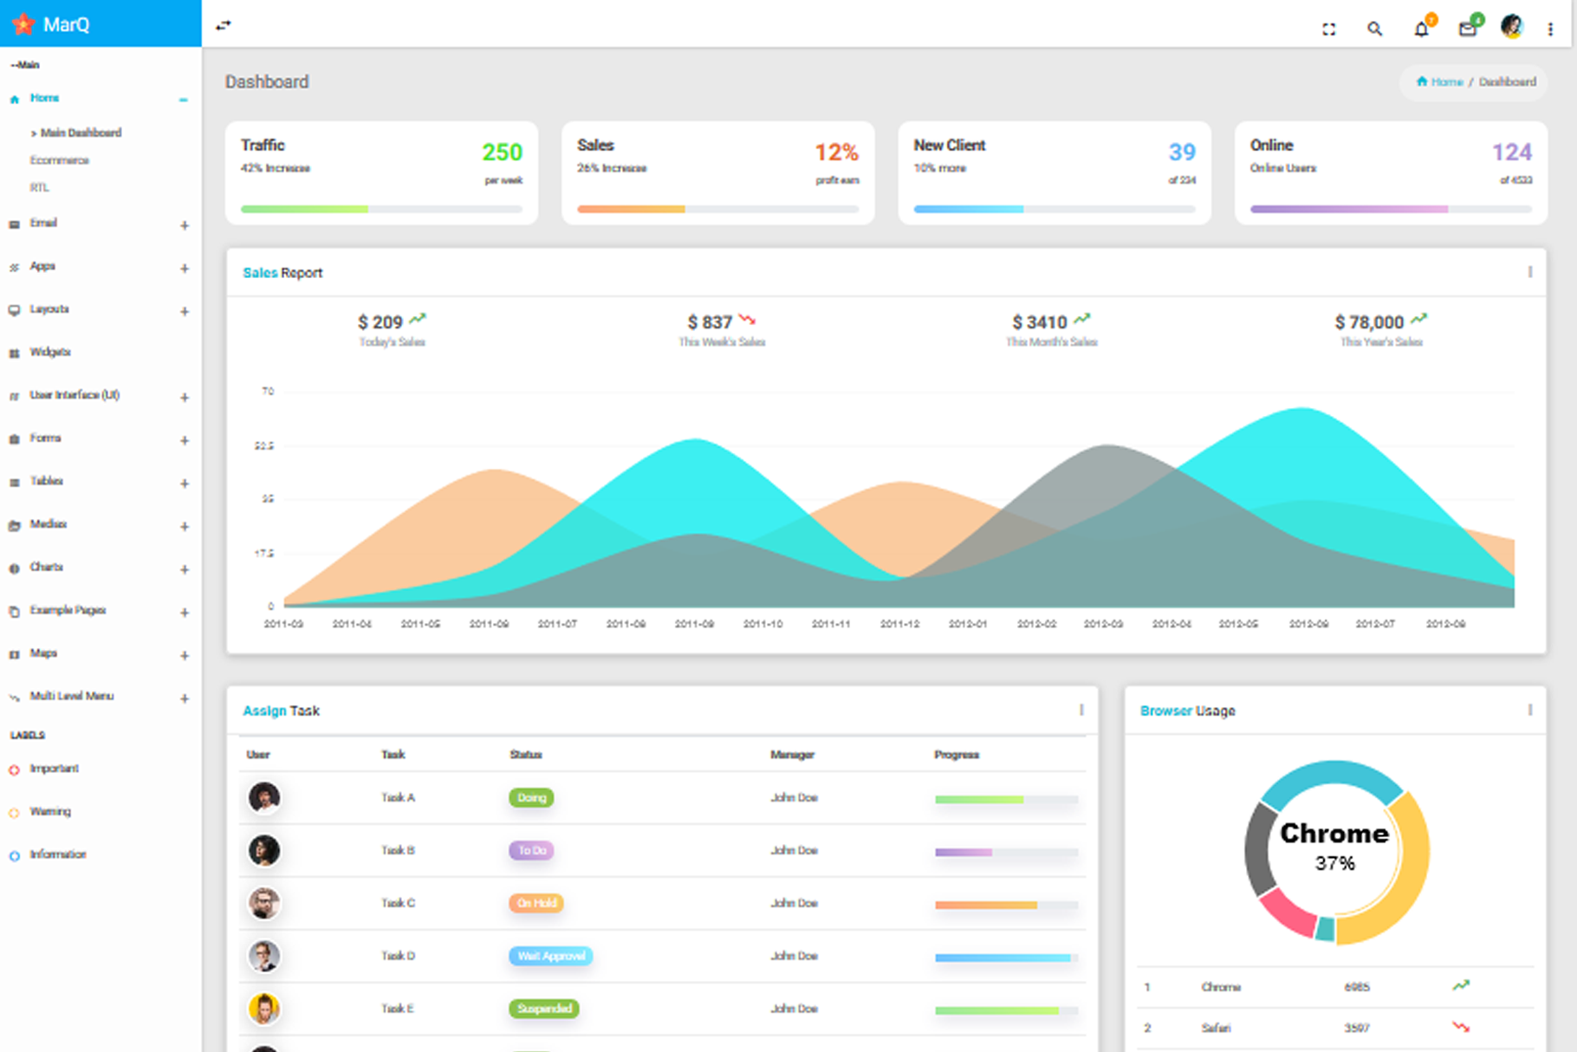Click the Wait Approval status badge
The width and height of the screenshot is (1577, 1052).
pyautogui.click(x=551, y=956)
